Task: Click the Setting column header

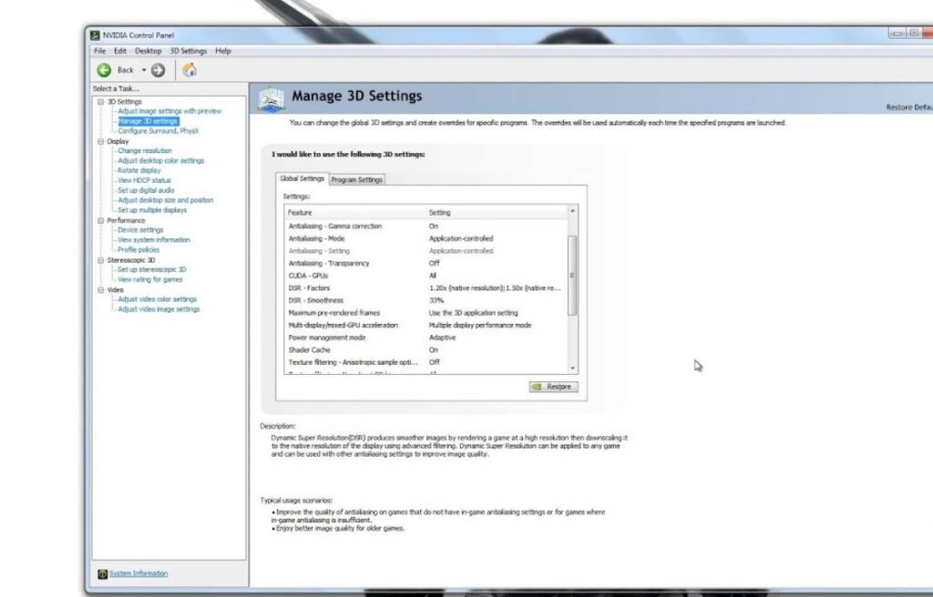Action: [497, 213]
